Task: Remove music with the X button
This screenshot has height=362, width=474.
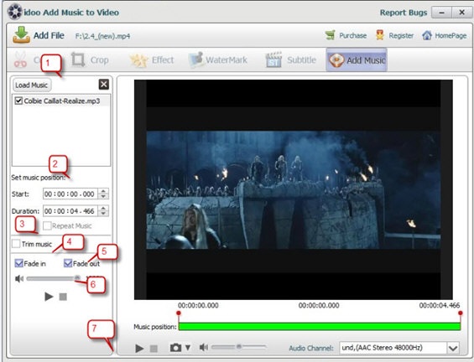Action: click(104, 85)
